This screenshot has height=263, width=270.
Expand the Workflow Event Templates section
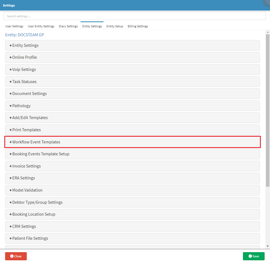(x=132, y=142)
